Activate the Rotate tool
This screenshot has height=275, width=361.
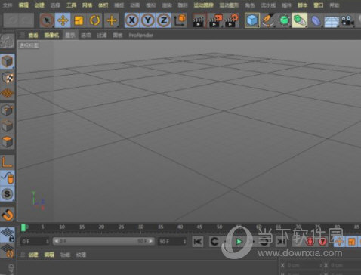click(x=94, y=20)
